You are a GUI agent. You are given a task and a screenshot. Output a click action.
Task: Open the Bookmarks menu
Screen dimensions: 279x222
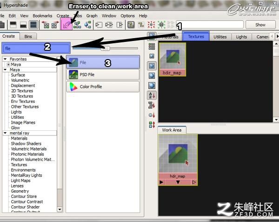click(42, 16)
